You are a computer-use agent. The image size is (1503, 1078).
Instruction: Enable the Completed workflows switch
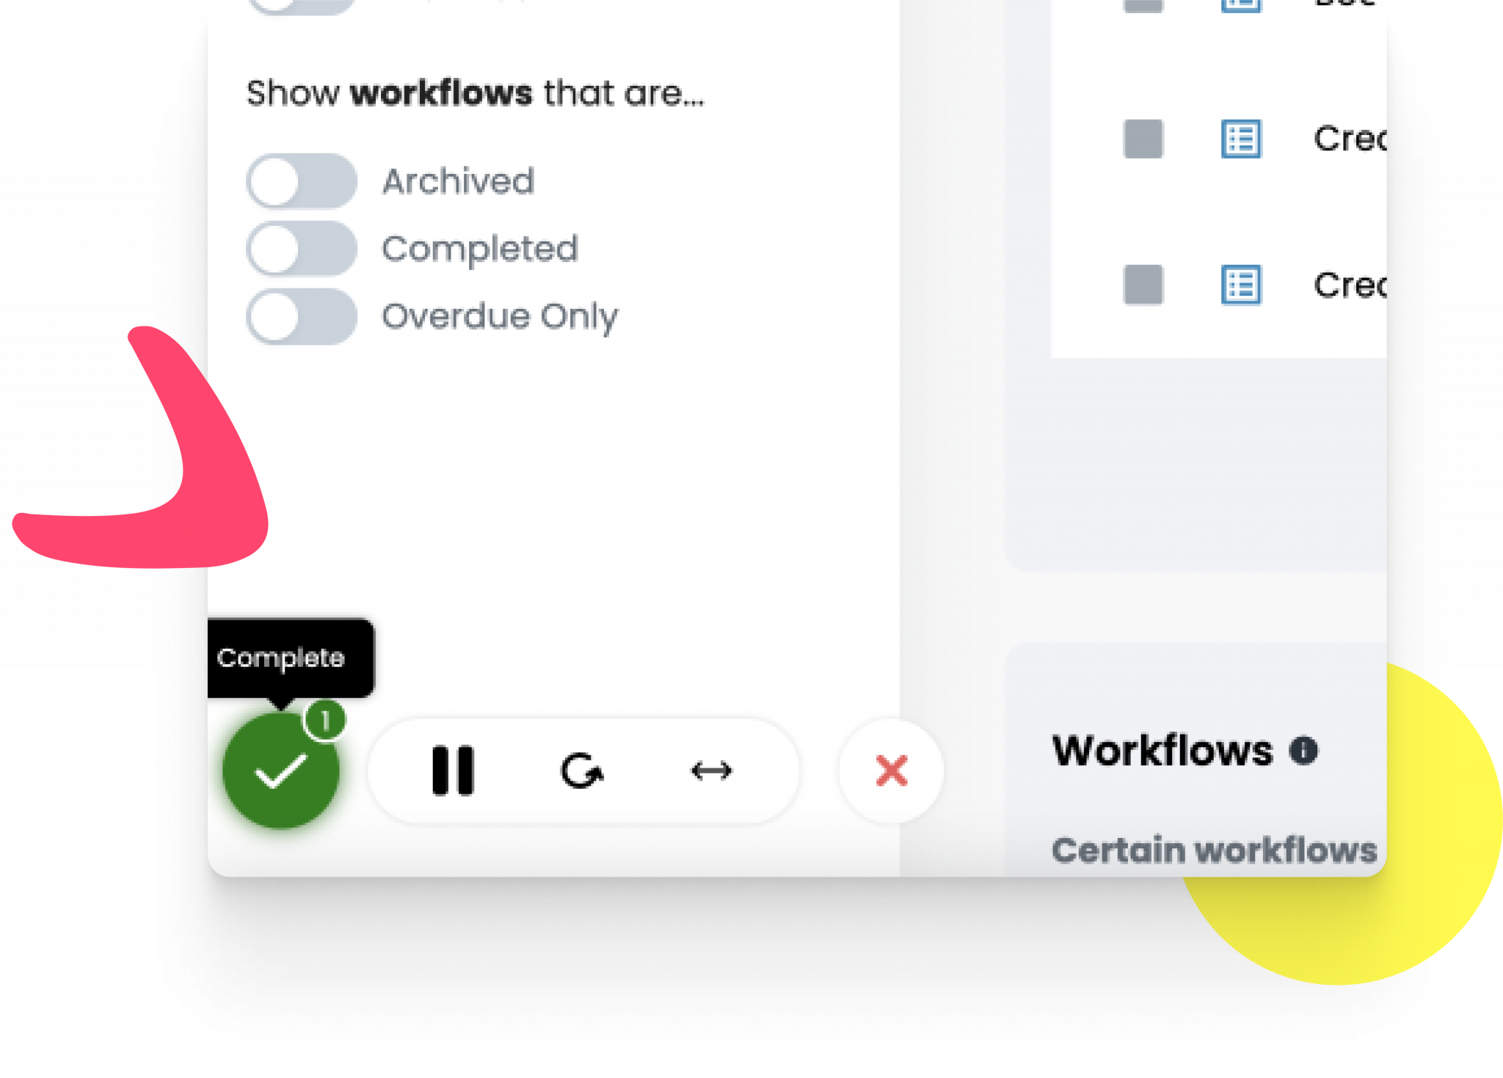click(302, 249)
